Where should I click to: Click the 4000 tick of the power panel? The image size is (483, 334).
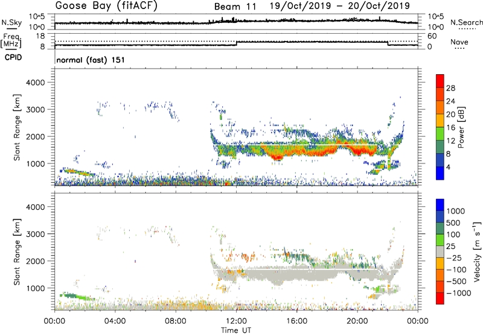coord(36,83)
